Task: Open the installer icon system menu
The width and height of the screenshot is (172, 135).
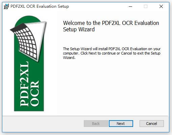Action: [6, 6]
